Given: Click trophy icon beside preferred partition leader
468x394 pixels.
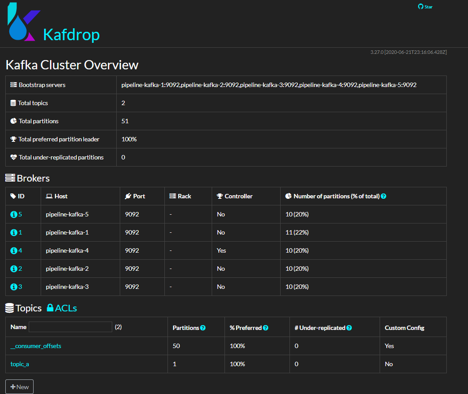Looking at the screenshot, I should pyautogui.click(x=13, y=139).
